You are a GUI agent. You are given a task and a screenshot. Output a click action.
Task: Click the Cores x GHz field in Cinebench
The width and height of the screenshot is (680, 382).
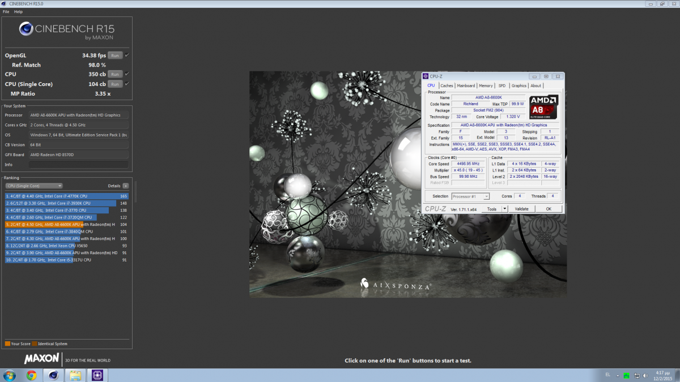tap(79, 125)
